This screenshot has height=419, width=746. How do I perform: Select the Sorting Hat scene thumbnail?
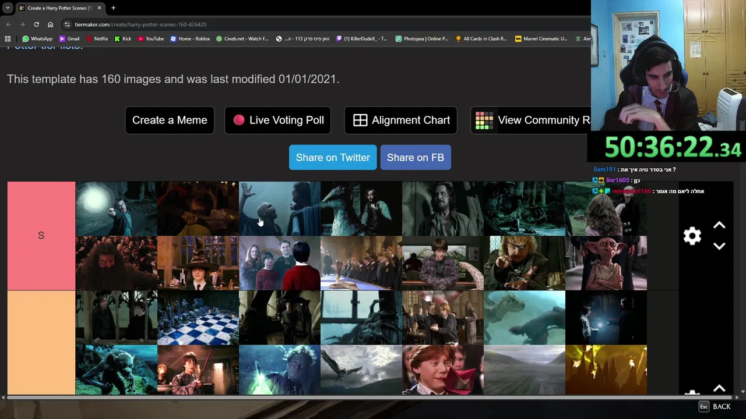198,263
